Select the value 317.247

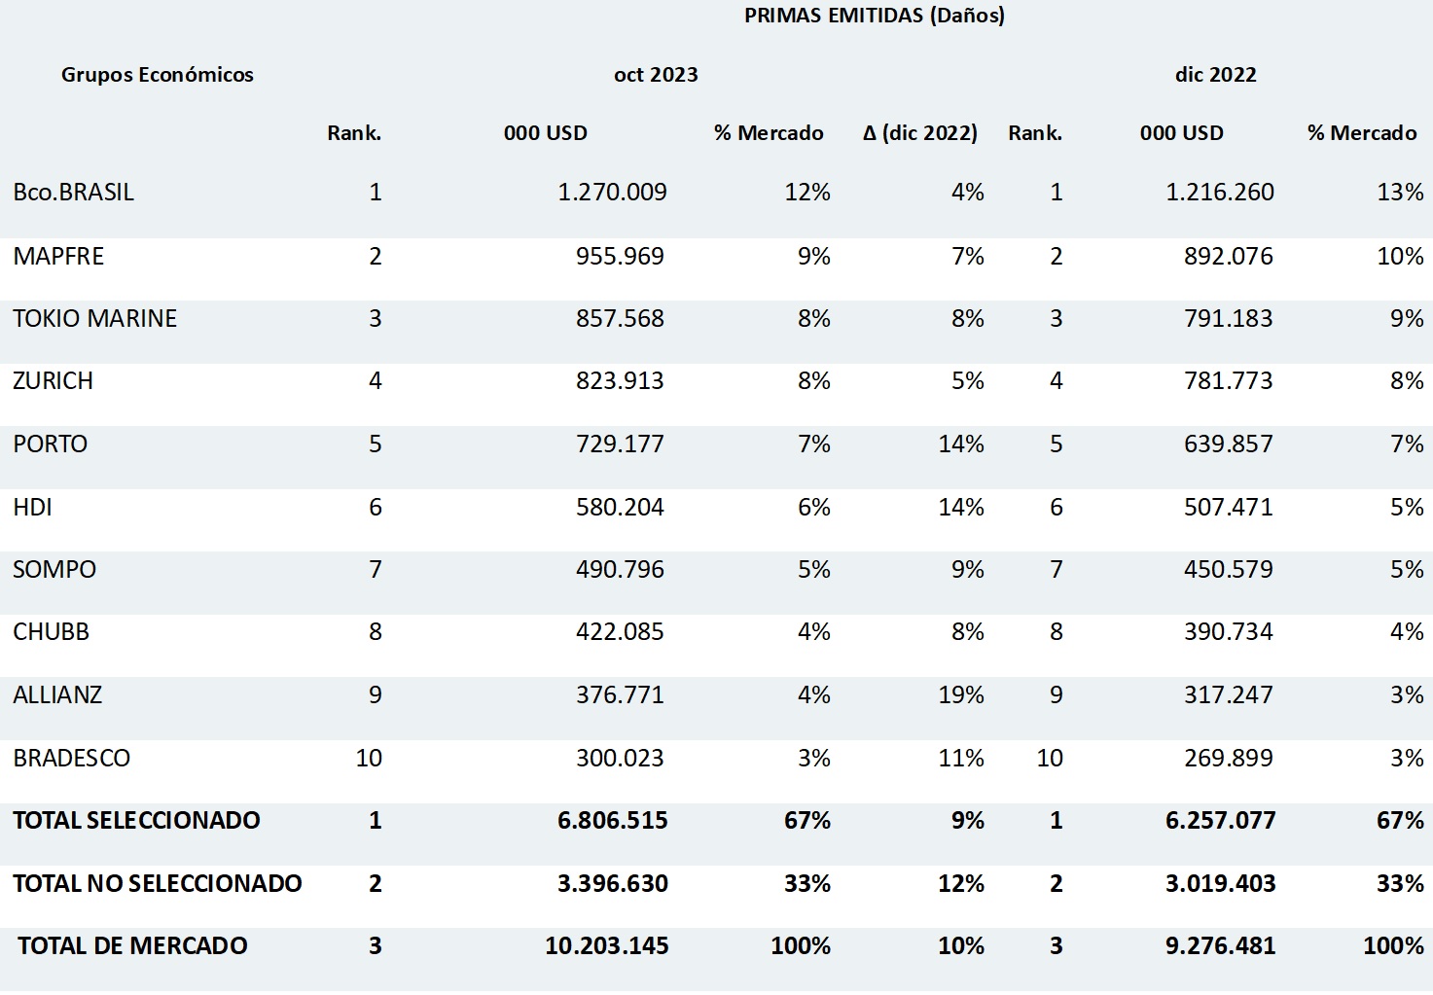[x=1229, y=695]
